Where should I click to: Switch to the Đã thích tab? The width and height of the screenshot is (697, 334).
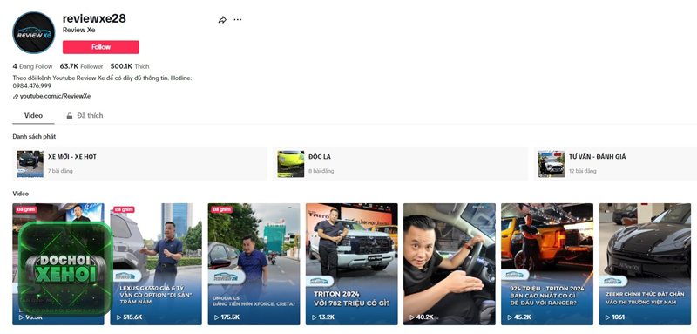pos(85,116)
